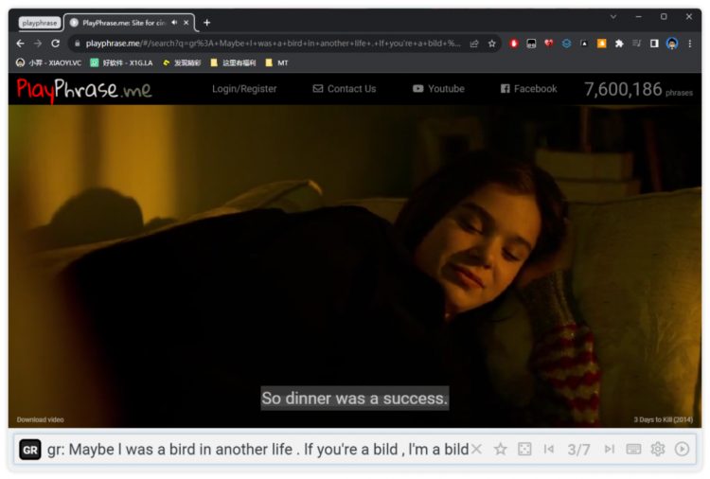Click inside the phrase search input field
The image size is (710, 479).
pyautogui.click(x=256, y=449)
